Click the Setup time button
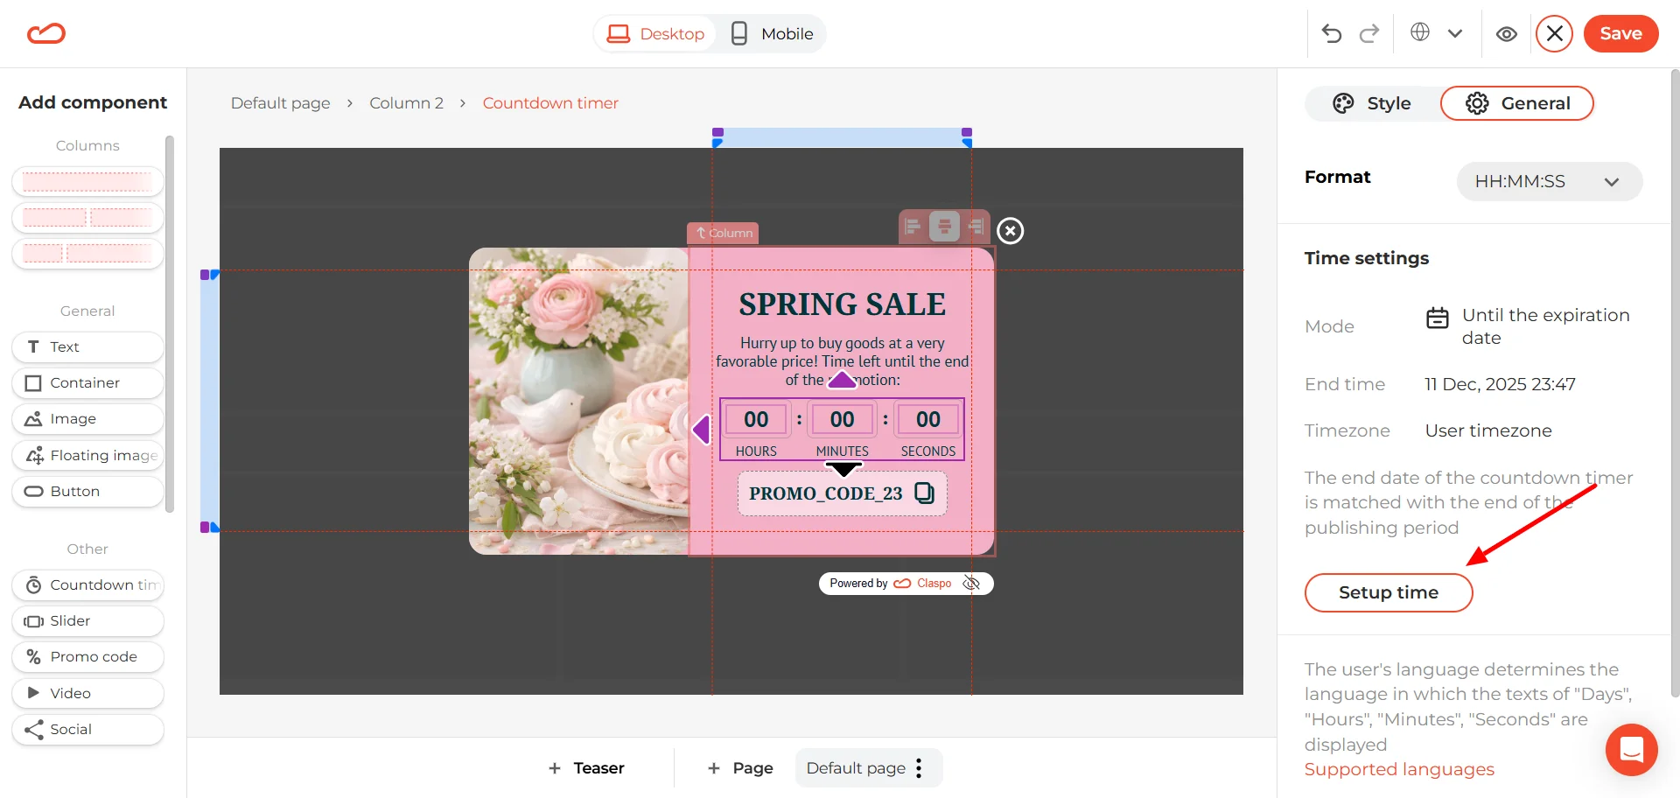Screen dimensions: 1680x798 pos(1388,592)
